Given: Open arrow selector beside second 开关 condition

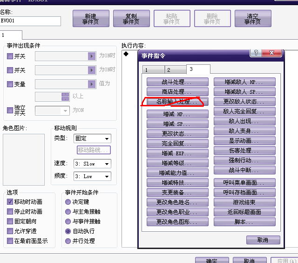Looking at the screenshot, I should 92,70.
